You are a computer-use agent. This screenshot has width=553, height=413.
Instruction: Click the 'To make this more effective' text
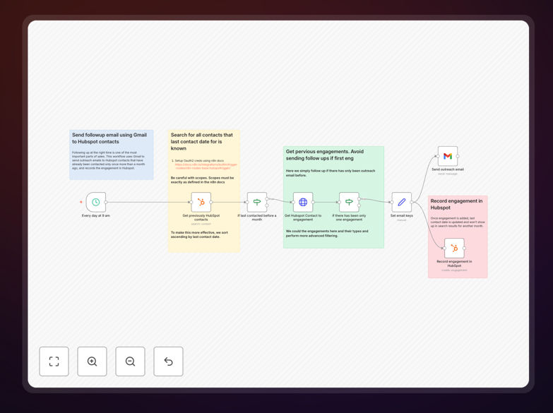[199, 234]
